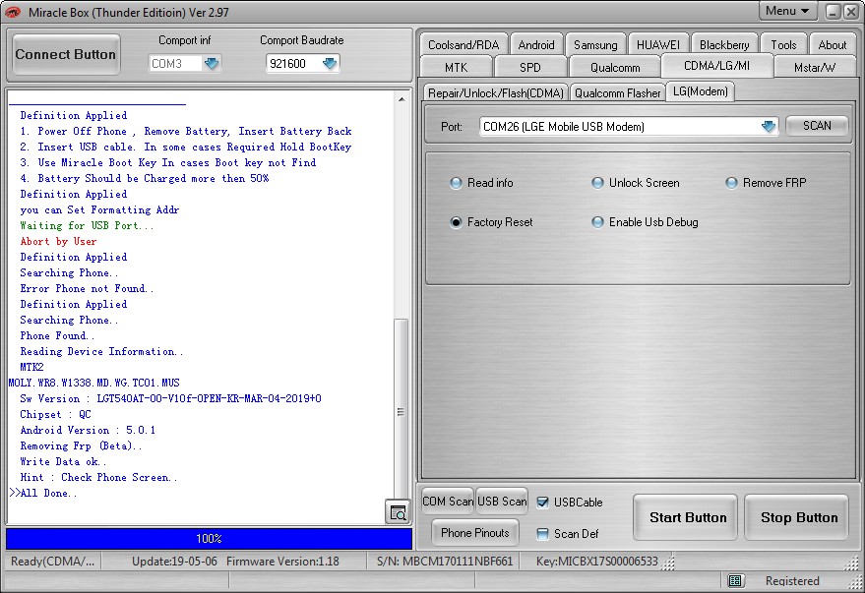
Task: Switch to the Android tab
Action: [x=536, y=44]
